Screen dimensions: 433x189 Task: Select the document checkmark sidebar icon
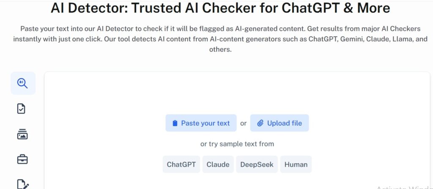coord(21,109)
